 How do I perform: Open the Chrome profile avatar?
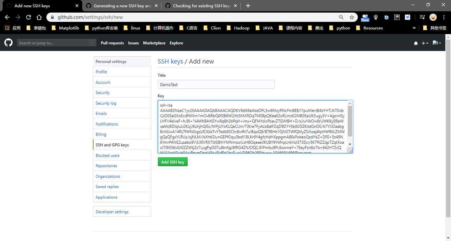tap(433, 17)
